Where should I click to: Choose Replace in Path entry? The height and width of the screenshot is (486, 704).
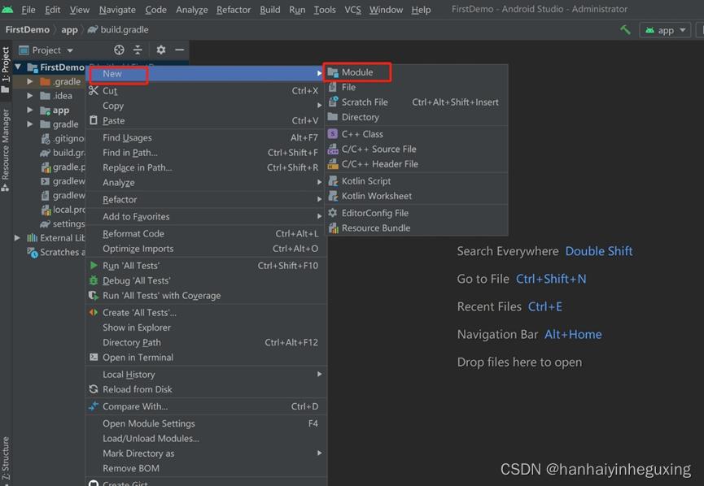tap(206, 167)
